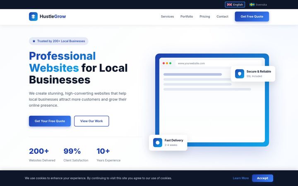Go to the Pricing section
Screen dimensions: 298x186
pyautogui.click(x=205, y=17)
